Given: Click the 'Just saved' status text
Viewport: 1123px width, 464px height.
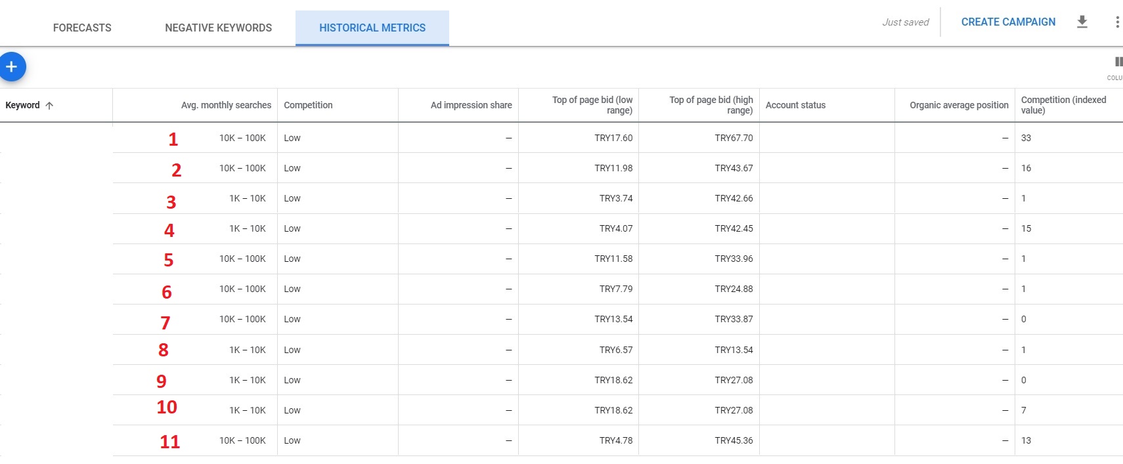Looking at the screenshot, I should pos(906,22).
